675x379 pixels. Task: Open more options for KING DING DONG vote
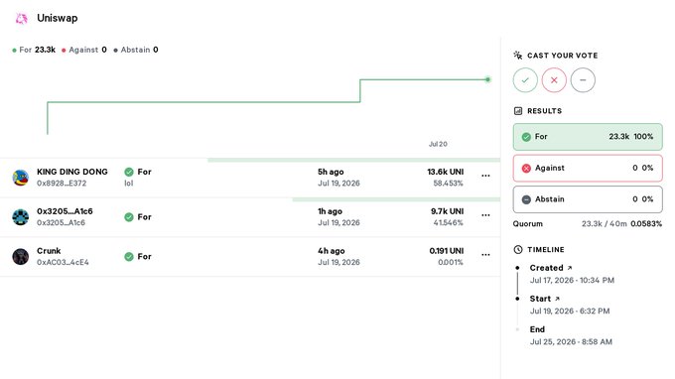point(485,176)
